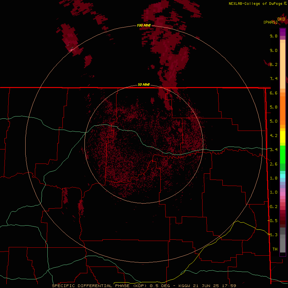Image resolution: width=288 pixels, height=288 pixels.
Task: Pick the gray band at the scale bottom
Action: tap(283, 244)
